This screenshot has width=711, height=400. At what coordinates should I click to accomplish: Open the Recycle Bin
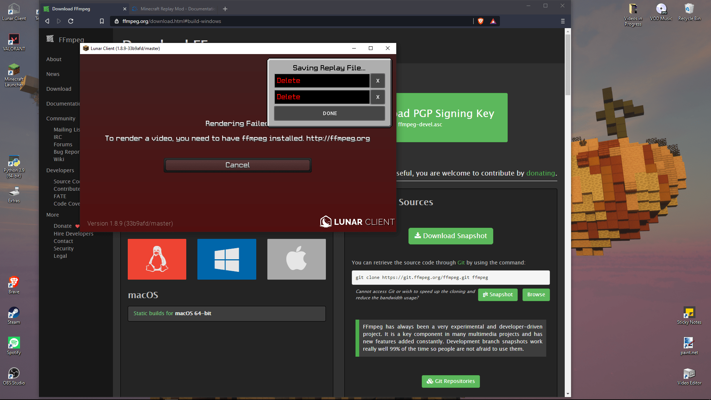pos(689,12)
